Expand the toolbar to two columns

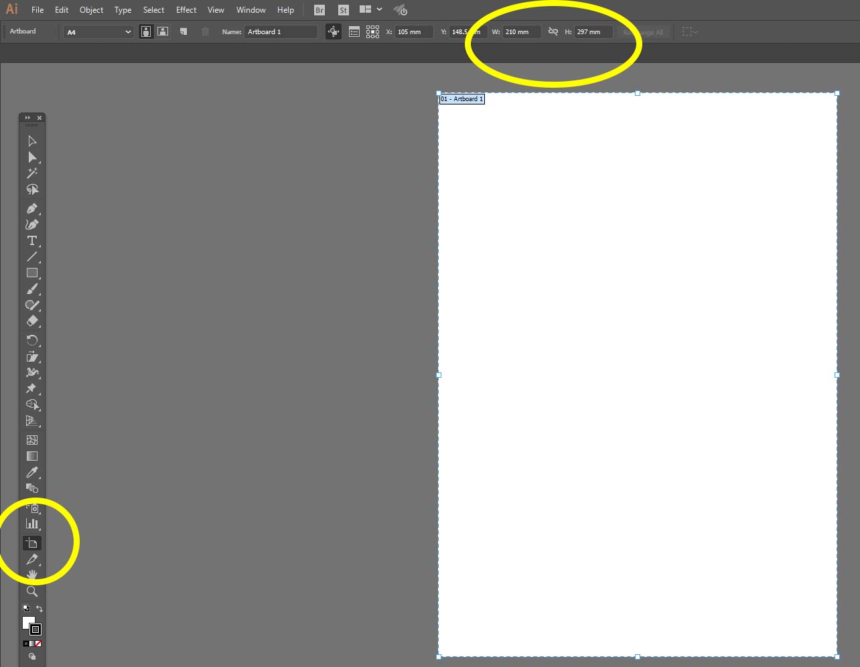pyautogui.click(x=27, y=118)
